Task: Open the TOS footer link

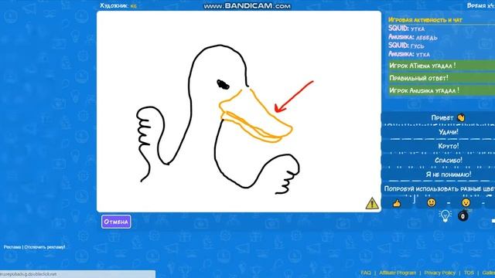Action: pyautogui.click(x=469, y=273)
